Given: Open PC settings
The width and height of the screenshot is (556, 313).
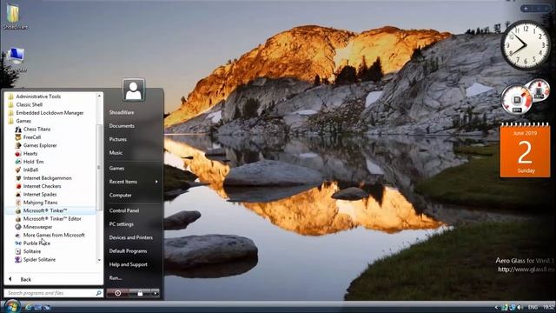Looking at the screenshot, I should (122, 224).
